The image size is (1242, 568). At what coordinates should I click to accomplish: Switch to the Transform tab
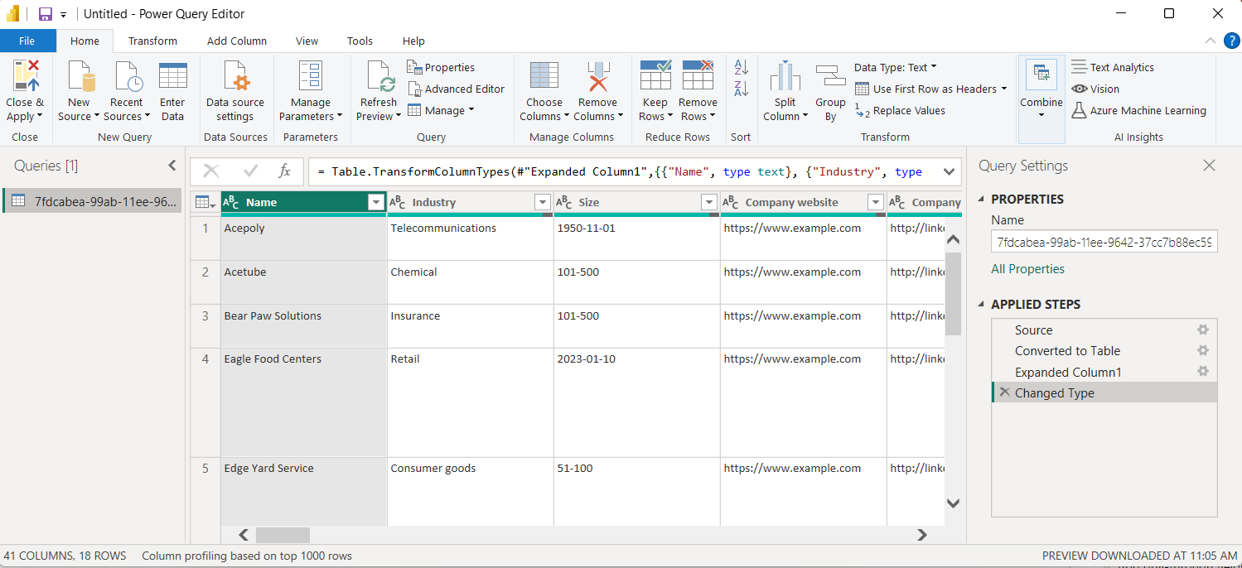[x=152, y=41]
